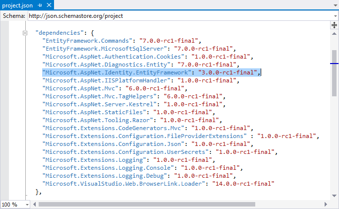Click "Microsoft.AspNet.Tooling.Razor" key
This screenshot has width=339, height=209.
98,120
